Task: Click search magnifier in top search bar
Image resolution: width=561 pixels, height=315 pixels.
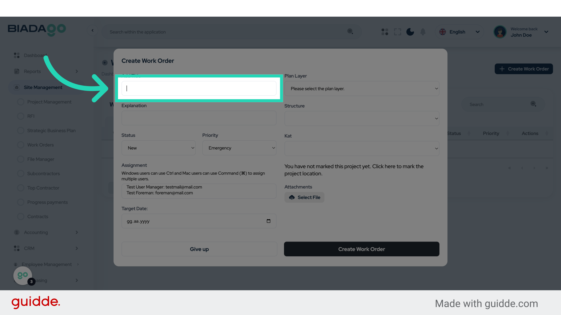Action: click(350, 32)
